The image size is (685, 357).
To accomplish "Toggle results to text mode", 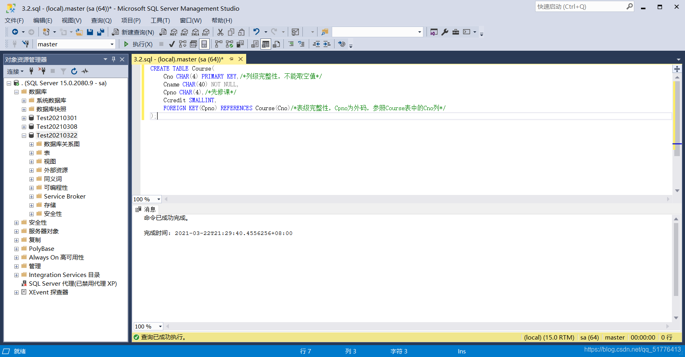I will [255, 44].
